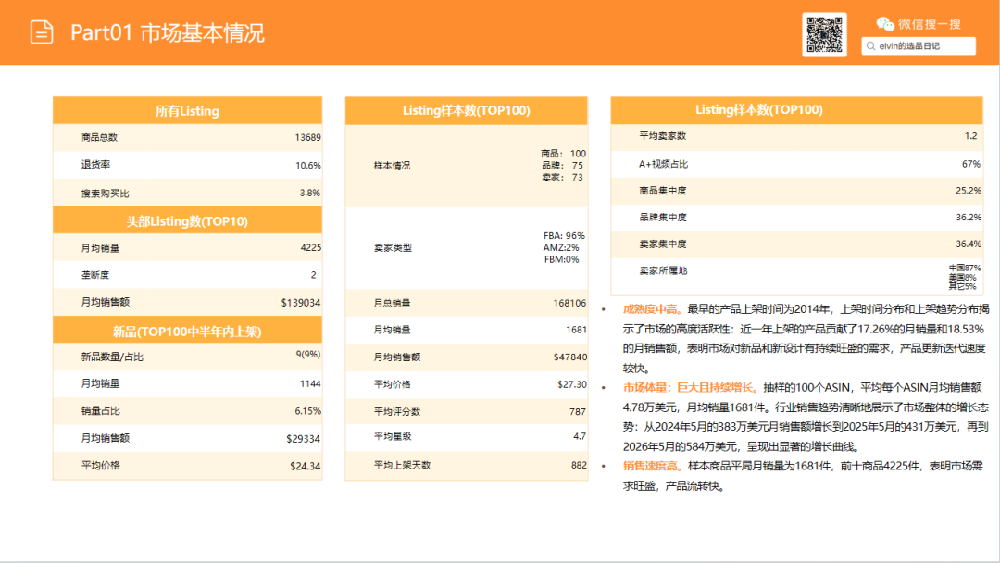1000x563 pixels.
Task: Click the magnifier icon in search box
Action: point(870,46)
